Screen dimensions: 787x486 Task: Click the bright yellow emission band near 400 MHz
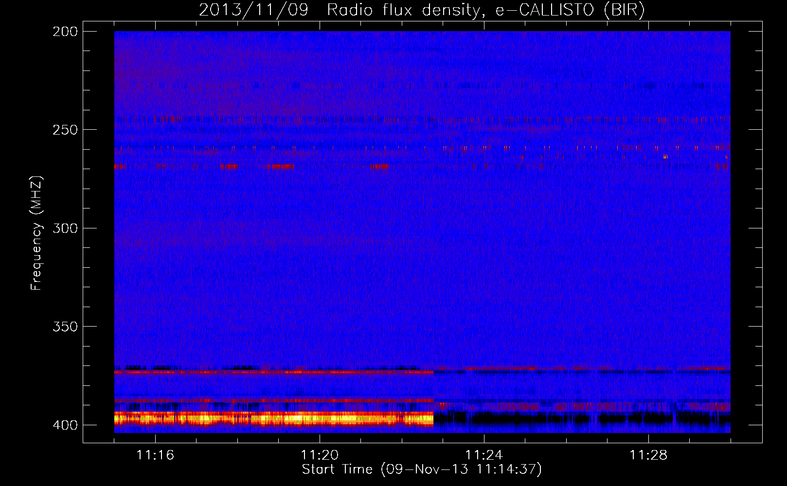274,418
